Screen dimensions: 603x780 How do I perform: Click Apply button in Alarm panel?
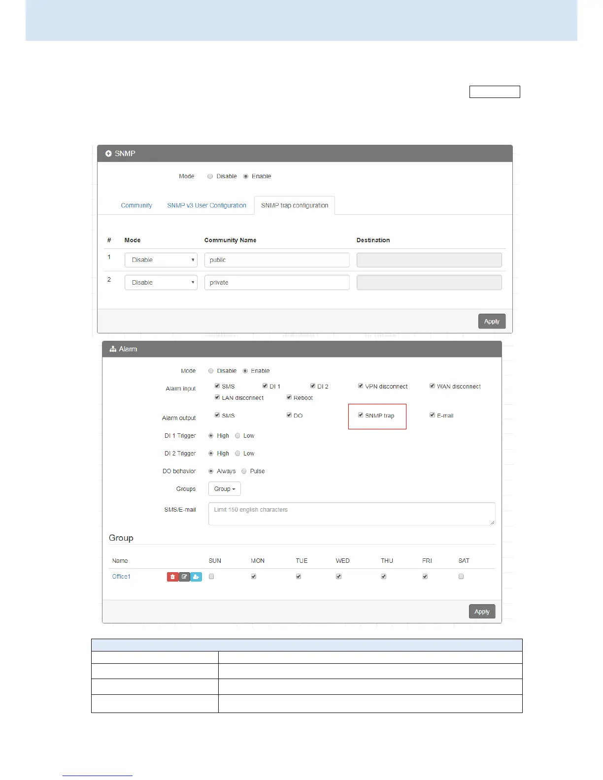tap(482, 612)
